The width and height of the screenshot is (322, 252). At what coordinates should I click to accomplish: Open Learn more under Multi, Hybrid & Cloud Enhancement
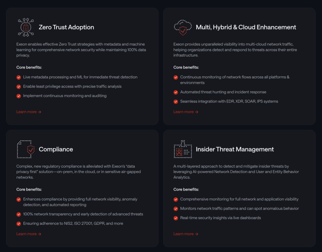[x=186, y=112]
